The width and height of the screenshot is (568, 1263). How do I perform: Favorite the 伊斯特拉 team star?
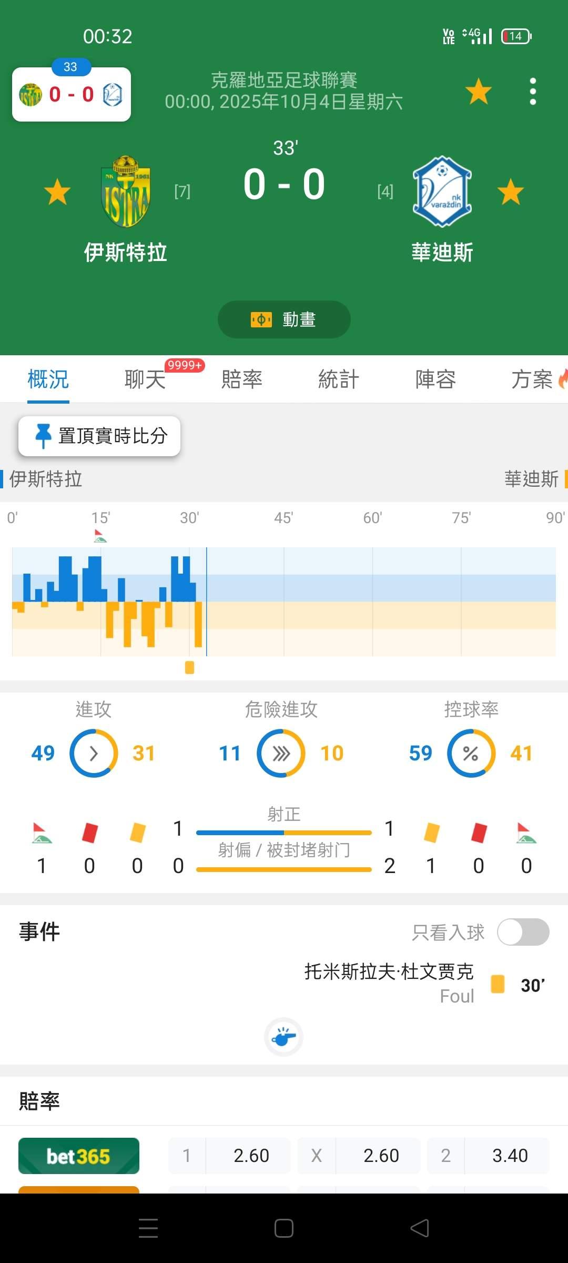[x=57, y=192]
